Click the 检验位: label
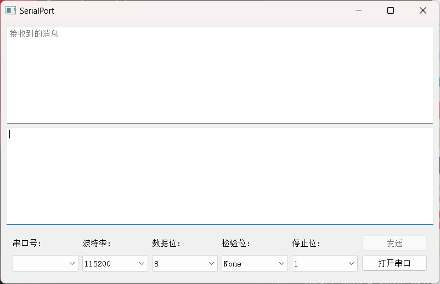This screenshot has height=284, width=440. [236, 243]
